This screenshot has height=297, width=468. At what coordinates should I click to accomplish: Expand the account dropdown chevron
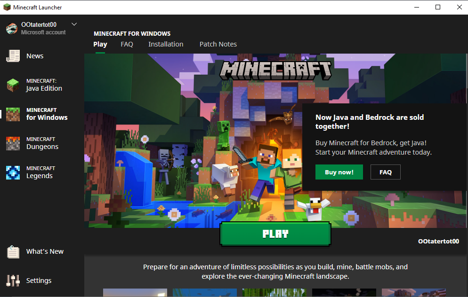[x=74, y=24]
